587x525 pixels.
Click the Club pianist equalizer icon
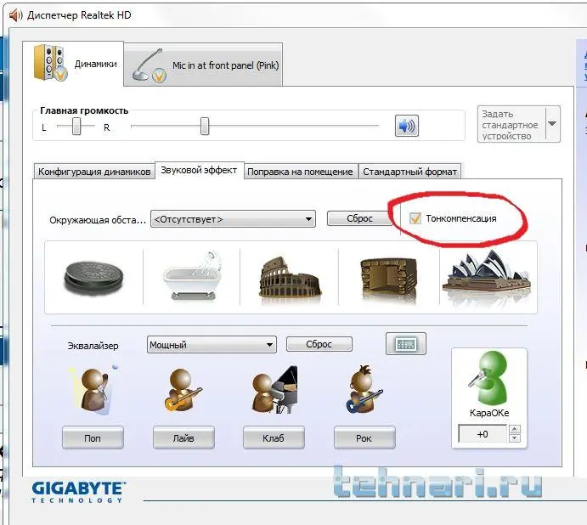(274, 389)
